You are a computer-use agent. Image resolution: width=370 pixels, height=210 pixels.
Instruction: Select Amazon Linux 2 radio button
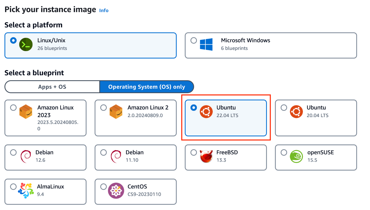pos(103,108)
